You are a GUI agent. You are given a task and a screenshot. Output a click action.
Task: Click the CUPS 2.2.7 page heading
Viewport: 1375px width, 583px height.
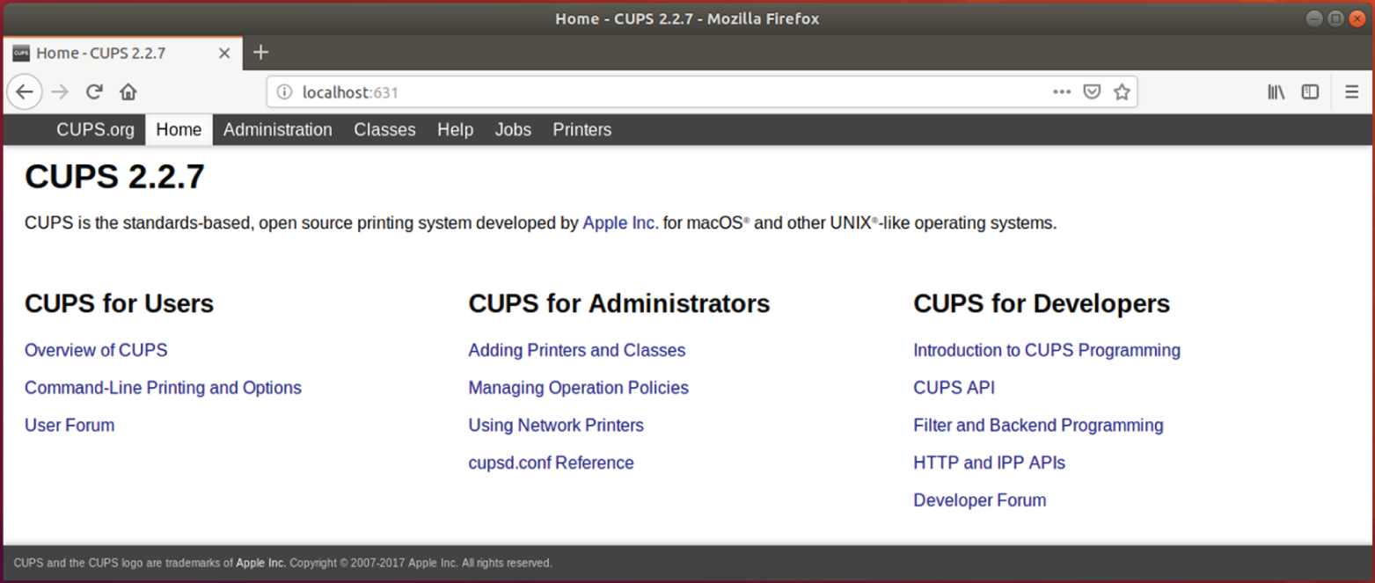pos(114,177)
